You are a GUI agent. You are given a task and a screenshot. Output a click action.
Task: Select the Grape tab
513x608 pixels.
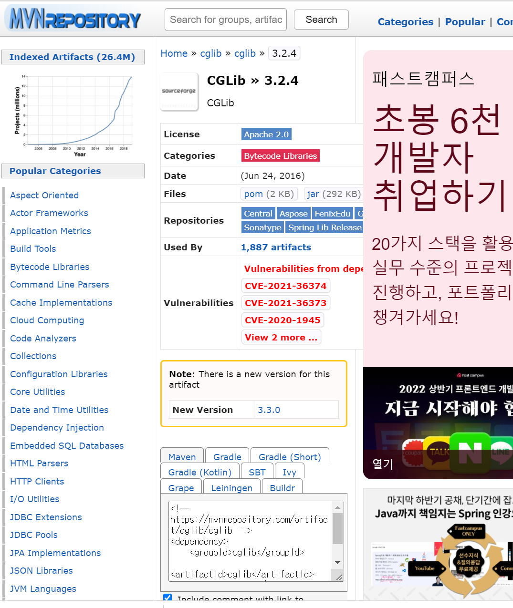click(x=181, y=487)
